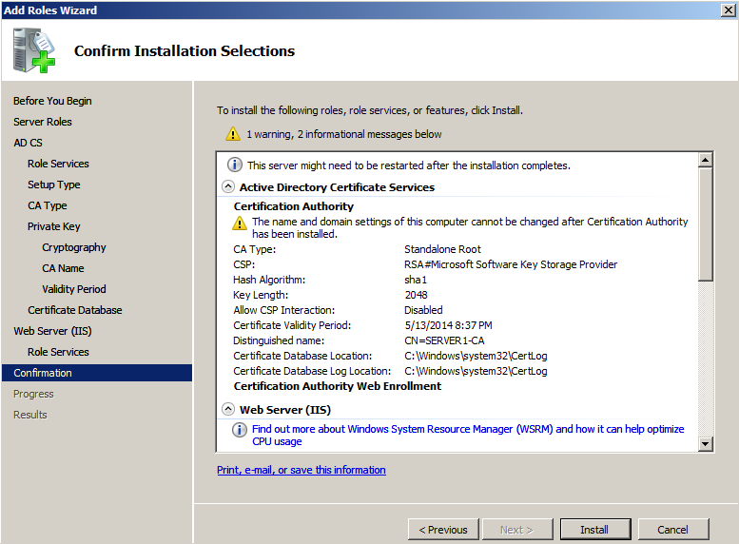The image size is (739, 544).
Task: Navigate to the Cryptography step
Action: click(x=74, y=247)
